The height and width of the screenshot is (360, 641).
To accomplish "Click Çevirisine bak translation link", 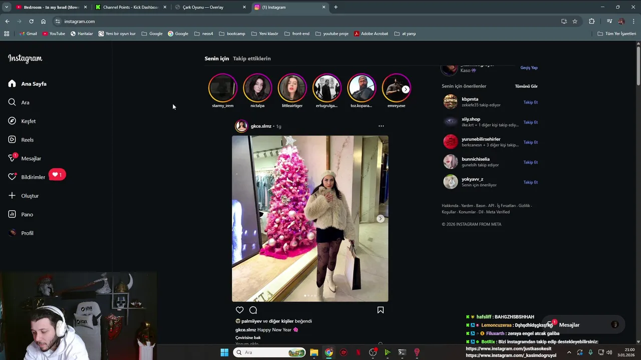I will [248, 337].
